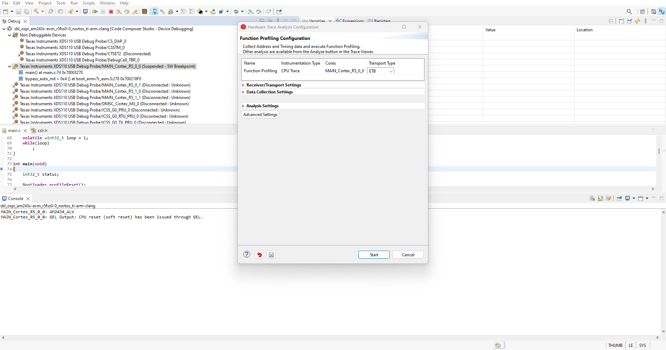666x350 pixels.
Task: Select the bypass_auto_init stack frame
Action: (x=83, y=79)
